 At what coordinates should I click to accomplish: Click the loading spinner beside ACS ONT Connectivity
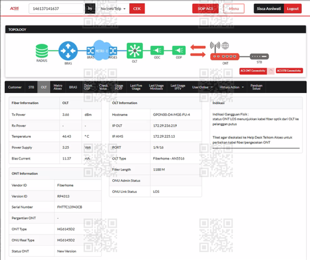pyautogui.click(x=271, y=71)
